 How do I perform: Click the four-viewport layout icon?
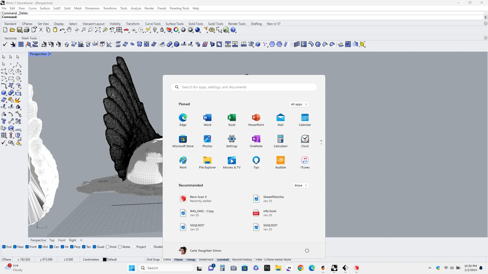pos(119,30)
